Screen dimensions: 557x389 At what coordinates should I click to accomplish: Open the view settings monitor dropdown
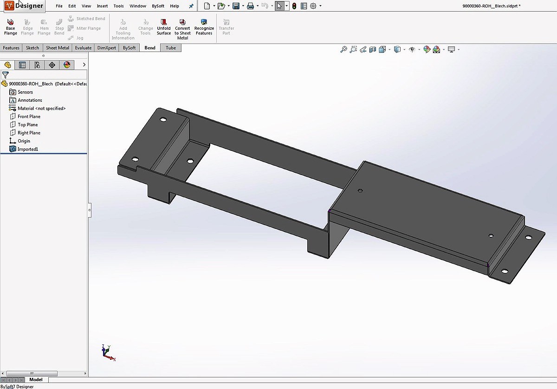click(x=459, y=50)
